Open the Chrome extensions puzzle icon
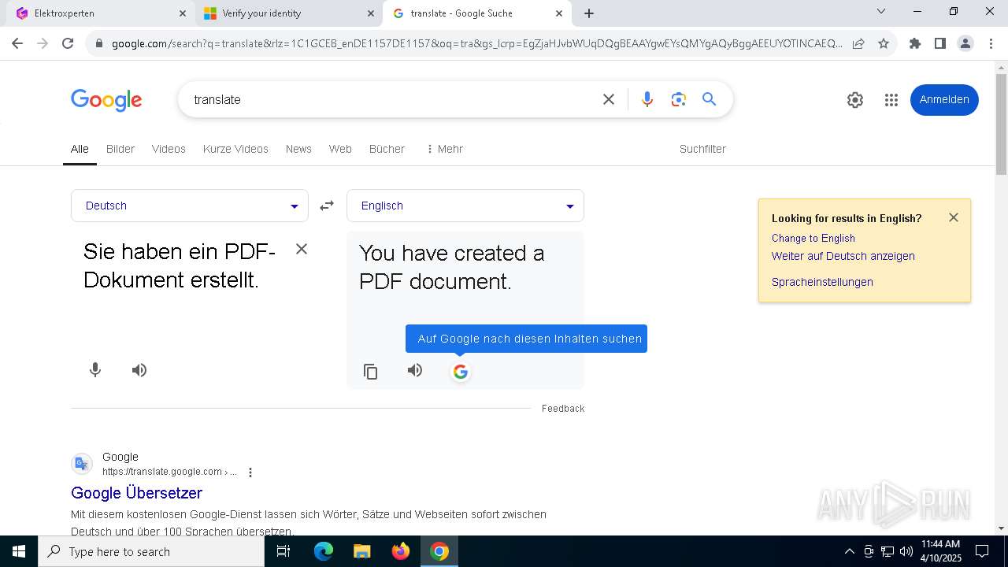The height and width of the screenshot is (567, 1008). (x=915, y=43)
